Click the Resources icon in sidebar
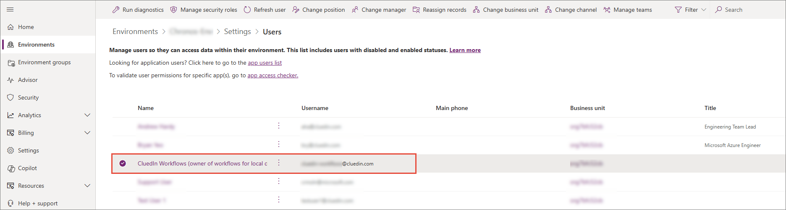The width and height of the screenshot is (786, 210). 10,186
